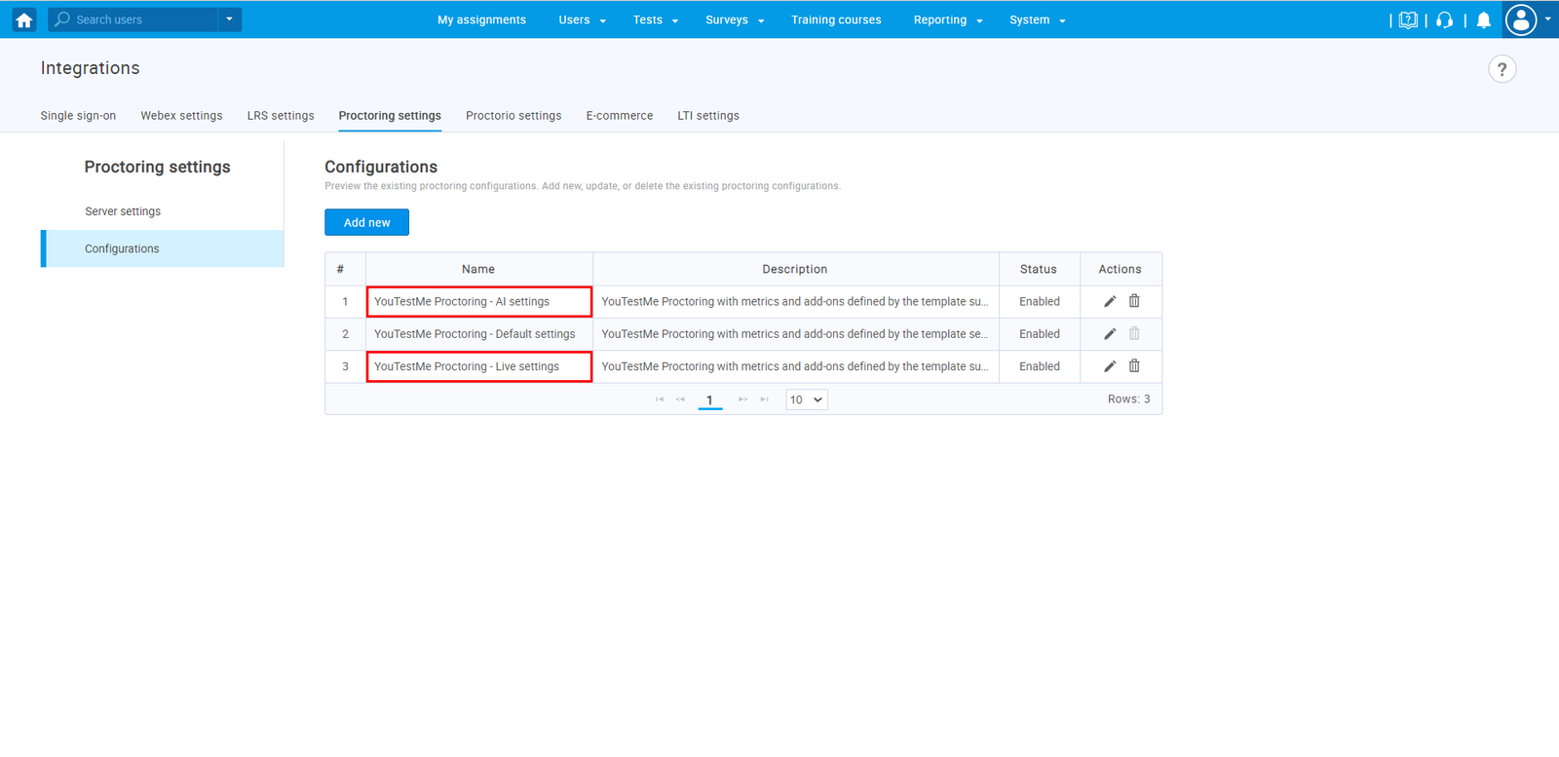Expand the Reporting menu

pos(947,20)
